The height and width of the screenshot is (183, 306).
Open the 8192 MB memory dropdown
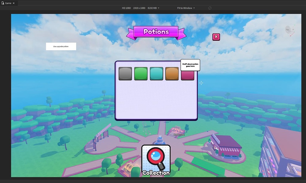click(153, 8)
